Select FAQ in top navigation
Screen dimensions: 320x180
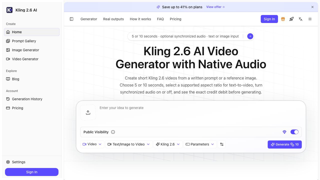[160, 19]
